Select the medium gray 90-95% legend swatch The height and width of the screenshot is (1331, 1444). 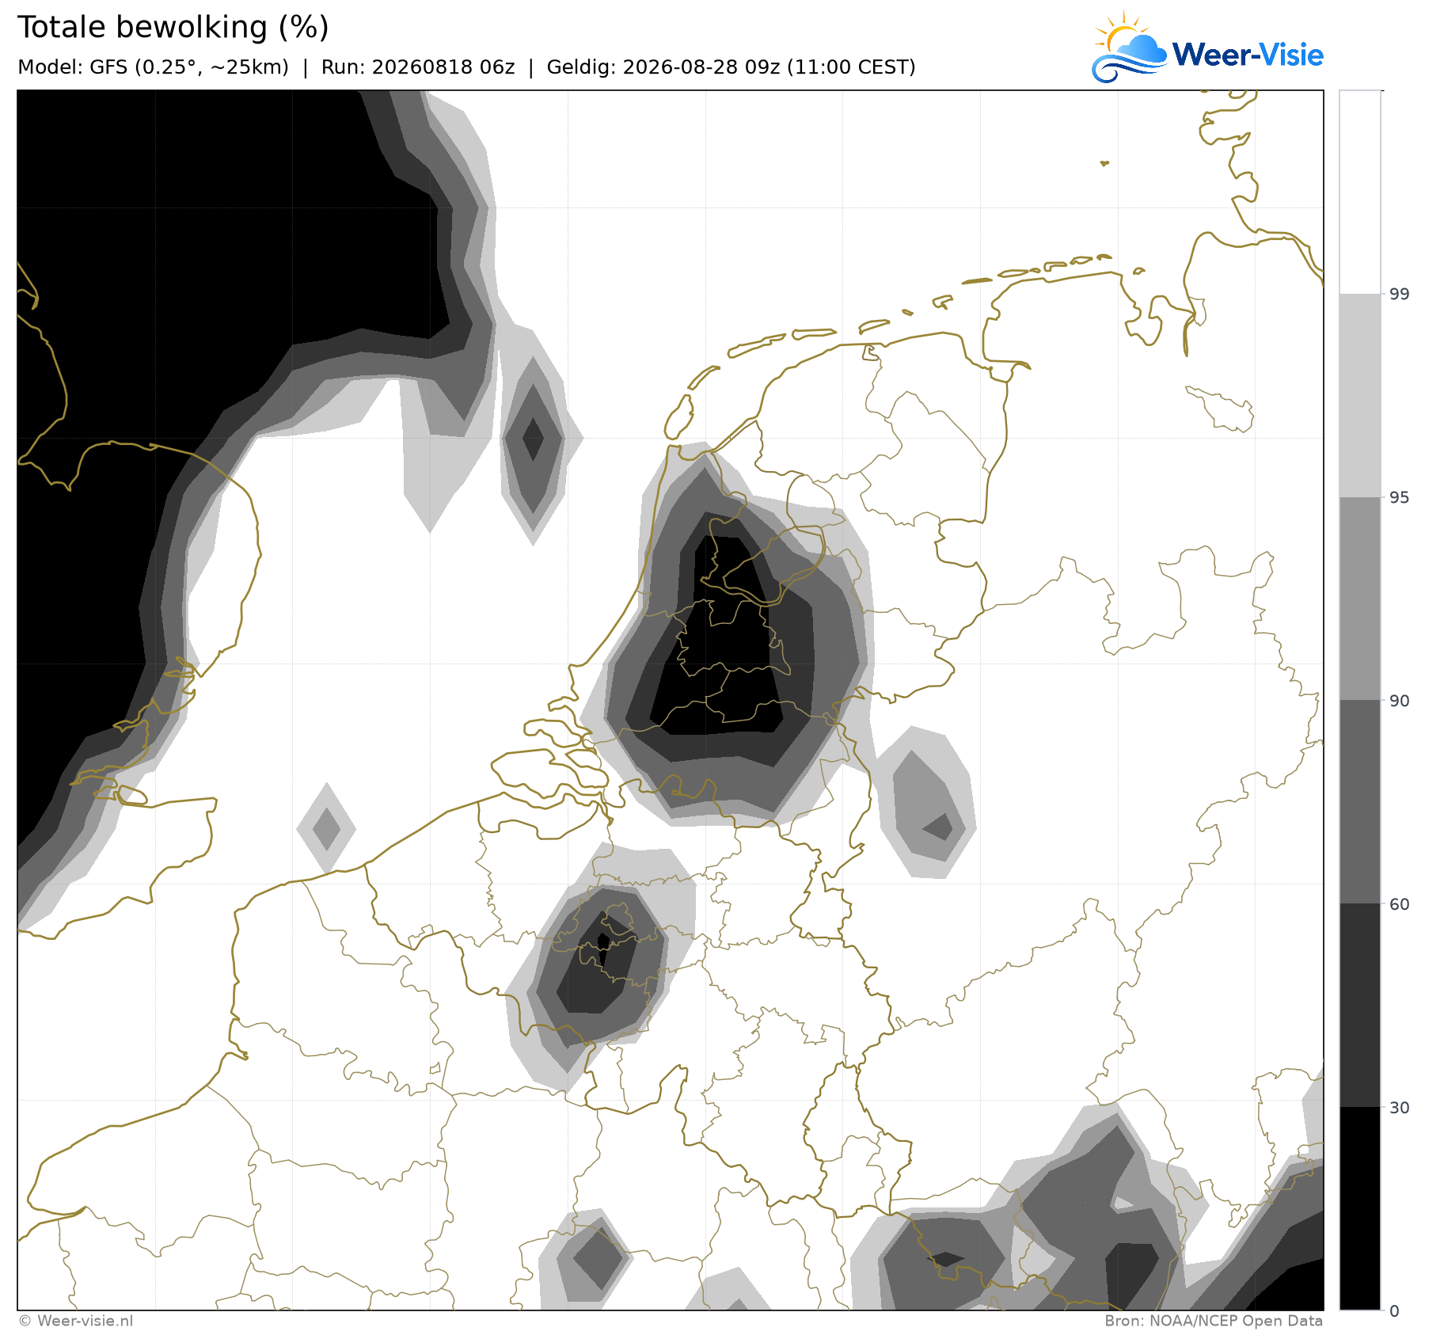(x=1359, y=599)
